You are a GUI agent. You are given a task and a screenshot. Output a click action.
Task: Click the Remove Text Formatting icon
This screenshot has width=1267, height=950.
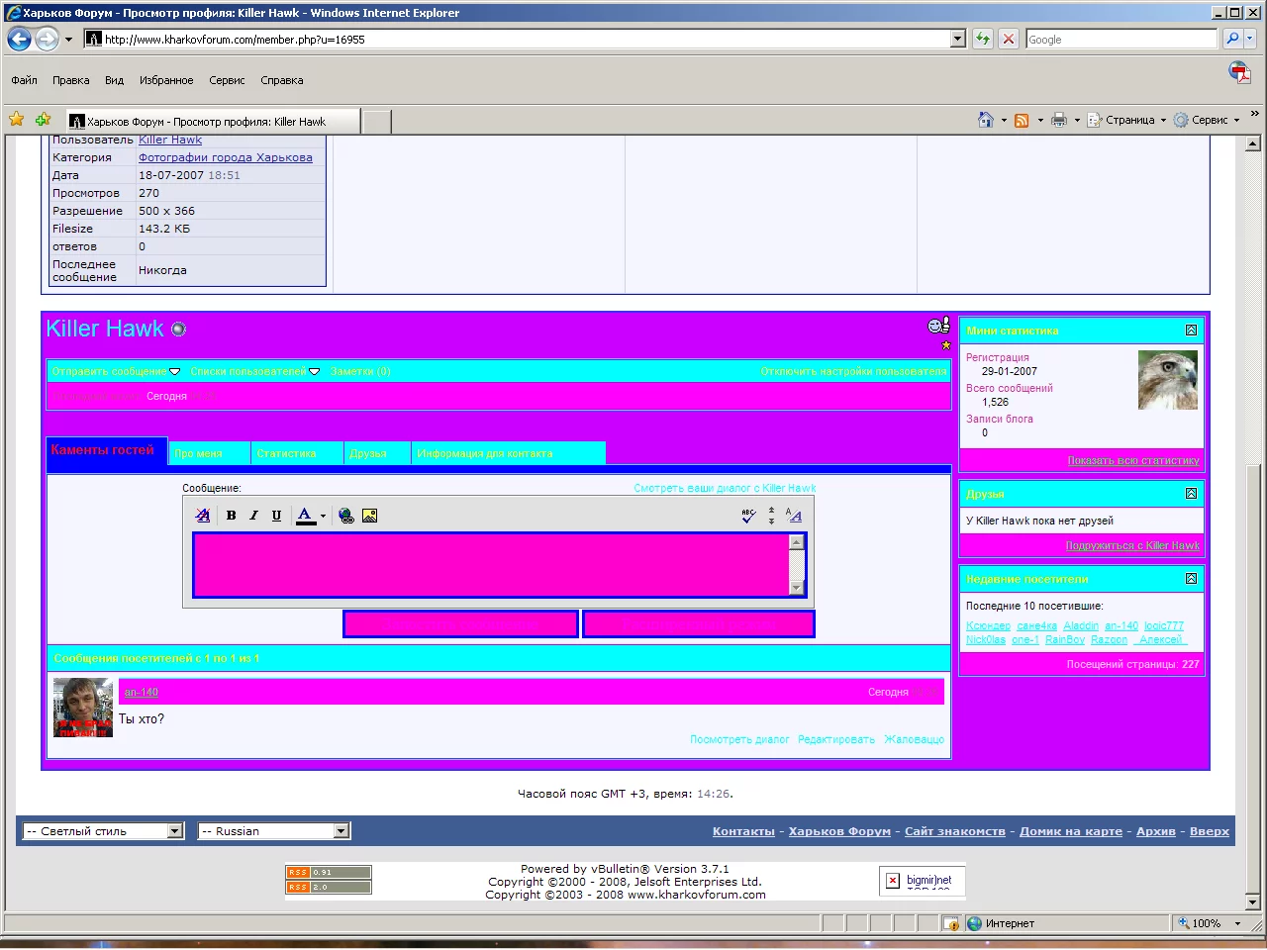(x=203, y=516)
